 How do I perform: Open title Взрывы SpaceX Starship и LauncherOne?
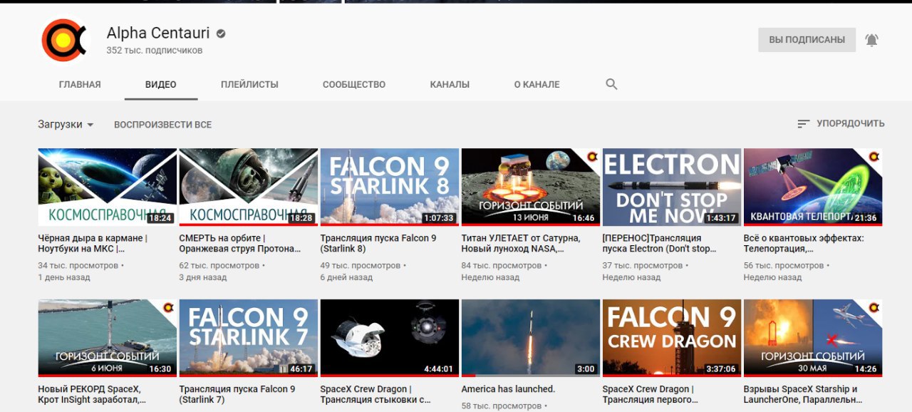(802, 395)
